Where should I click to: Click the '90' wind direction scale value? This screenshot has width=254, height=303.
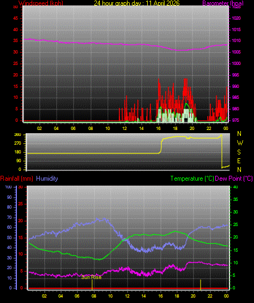pos(19,161)
